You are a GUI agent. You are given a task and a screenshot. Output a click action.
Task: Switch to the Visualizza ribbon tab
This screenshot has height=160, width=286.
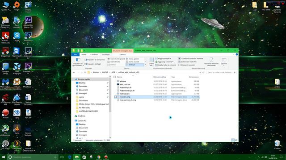coord(106,54)
